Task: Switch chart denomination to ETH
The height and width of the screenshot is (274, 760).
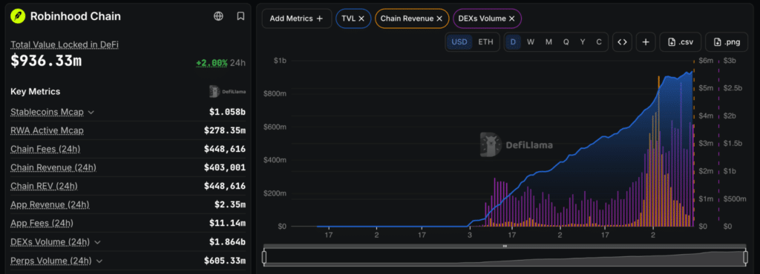Action: [485, 42]
